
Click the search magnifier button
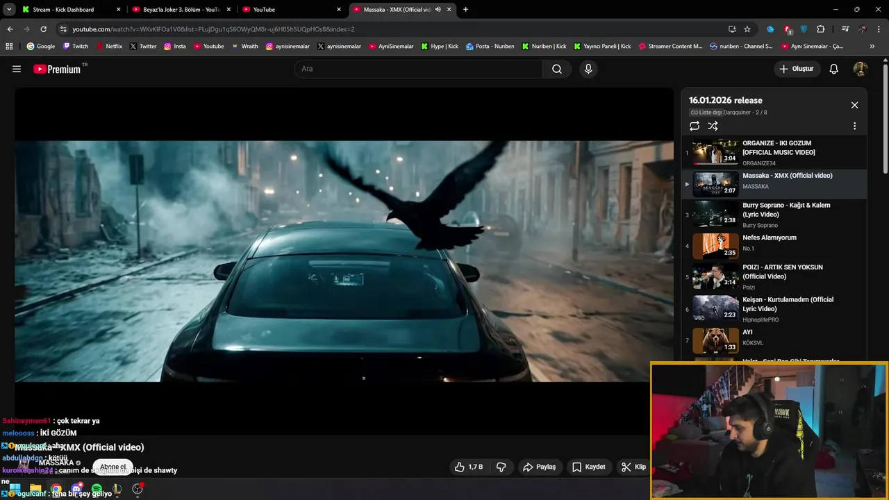click(x=557, y=69)
